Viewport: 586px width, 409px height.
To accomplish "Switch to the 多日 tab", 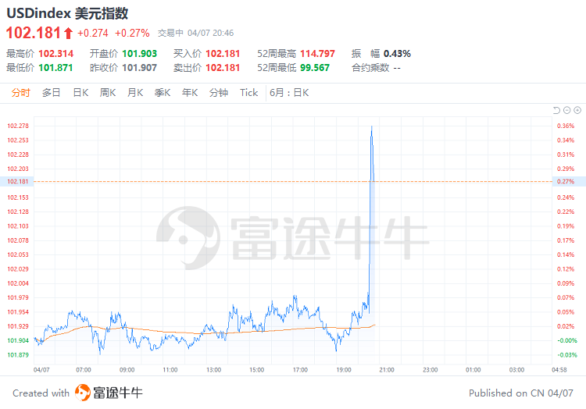I will coord(52,93).
